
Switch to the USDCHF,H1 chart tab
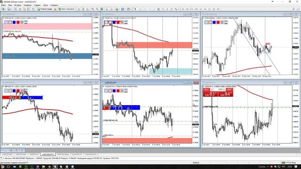pyautogui.click(x=77, y=154)
